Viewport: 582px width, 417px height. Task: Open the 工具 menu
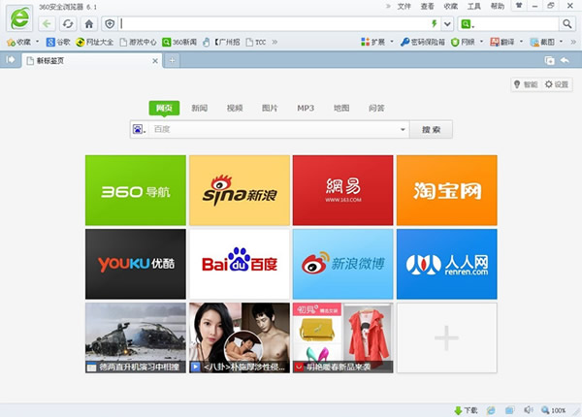click(473, 6)
